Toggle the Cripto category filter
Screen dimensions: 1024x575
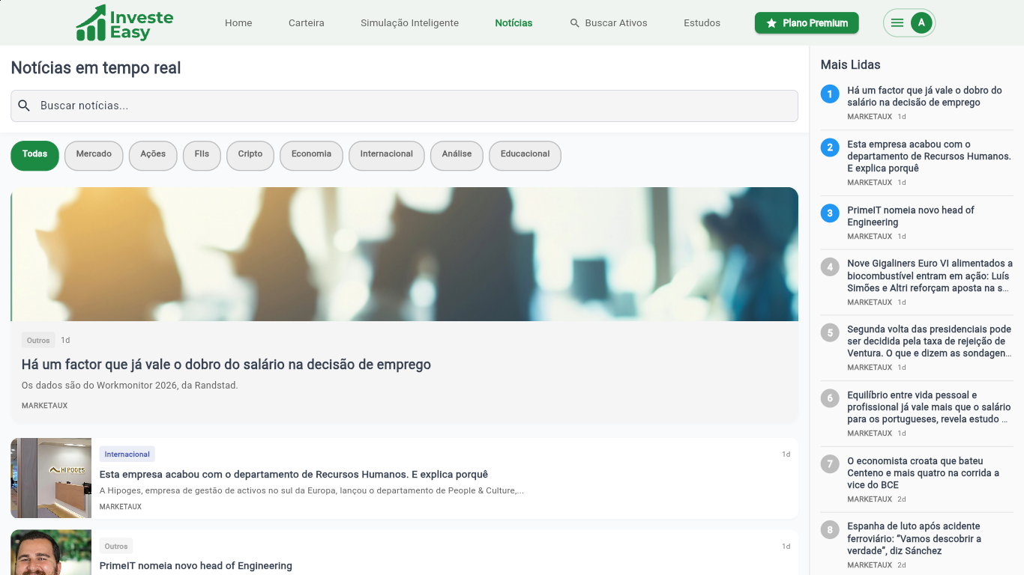coord(250,154)
